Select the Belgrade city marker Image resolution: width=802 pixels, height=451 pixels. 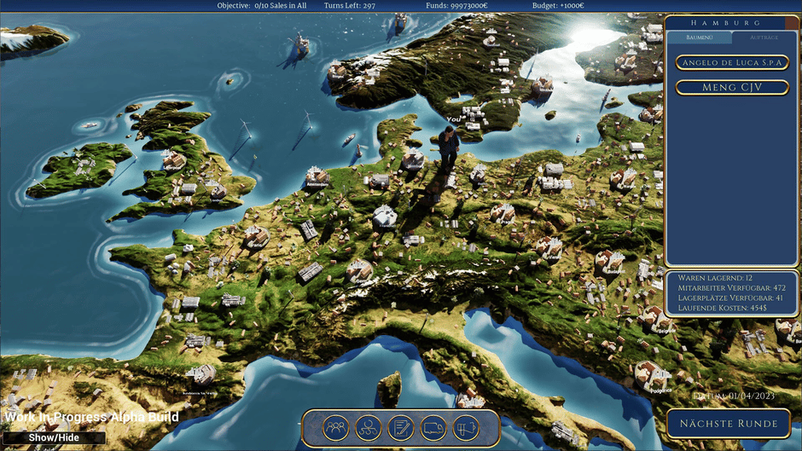656,320
